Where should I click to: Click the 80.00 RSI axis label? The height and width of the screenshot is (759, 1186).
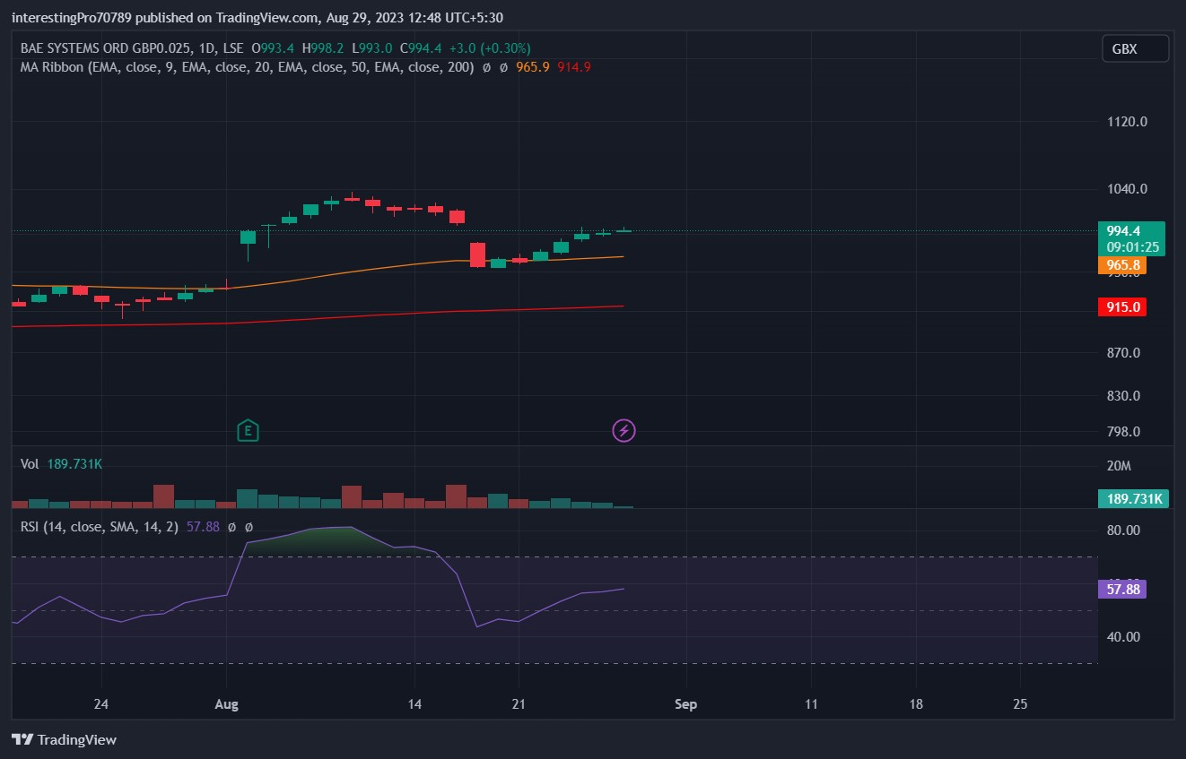tap(1123, 530)
